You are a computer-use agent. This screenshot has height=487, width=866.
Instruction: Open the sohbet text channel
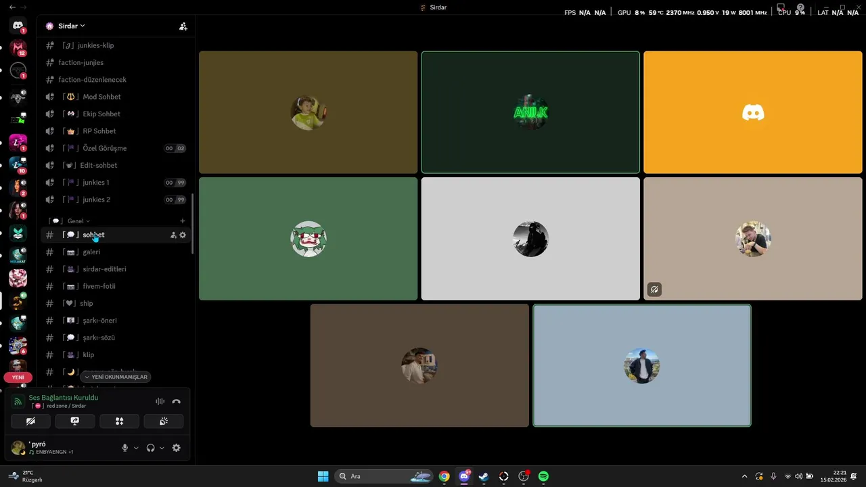coord(115,235)
